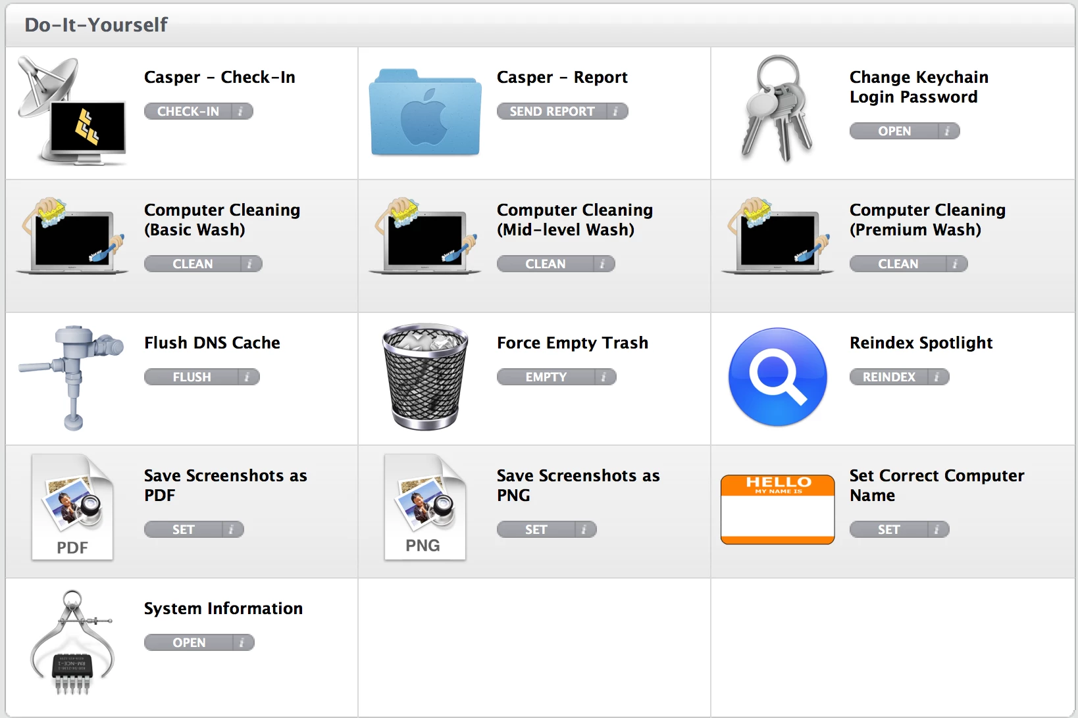Click the 'Save Screenshots as PDF' title
This screenshot has height=718, width=1078.
click(x=226, y=485)
